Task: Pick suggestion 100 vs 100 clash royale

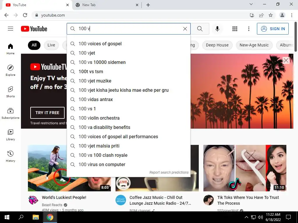Action: 129,155
